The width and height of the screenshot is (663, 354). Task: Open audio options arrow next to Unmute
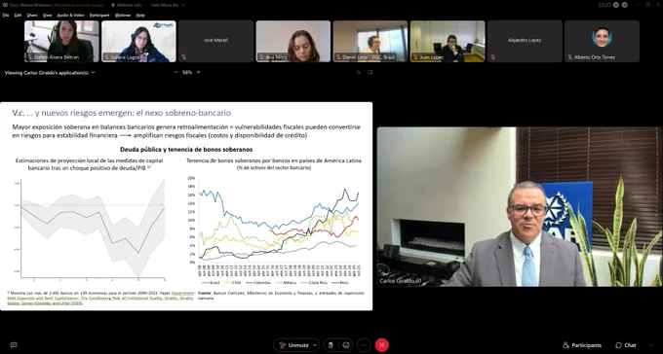pos(315,345)
